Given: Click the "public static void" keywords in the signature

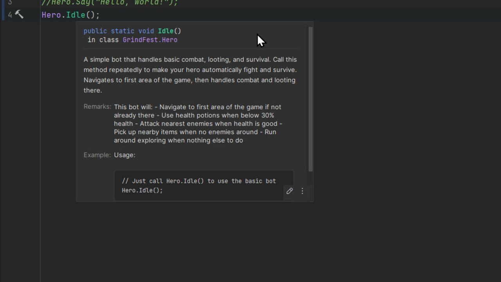Looking at the screenshot, I should 119,31.
